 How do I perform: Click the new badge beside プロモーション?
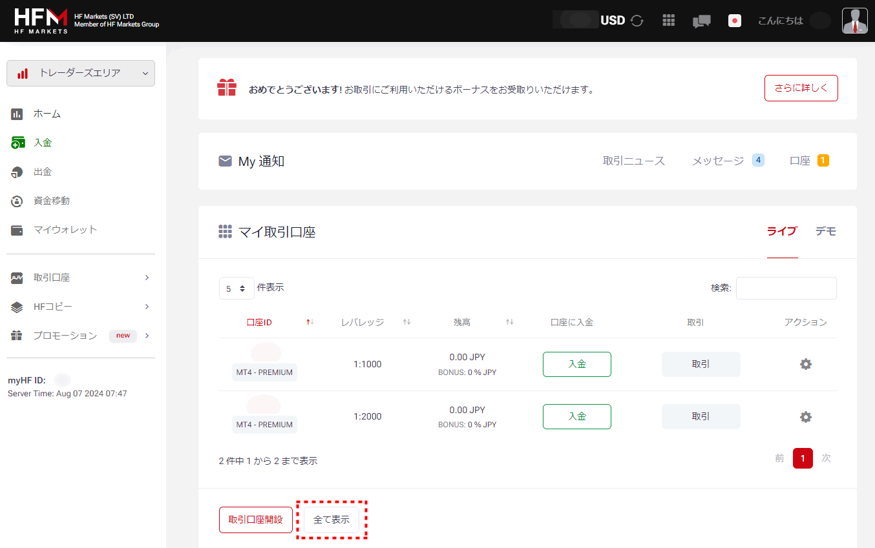123,336
